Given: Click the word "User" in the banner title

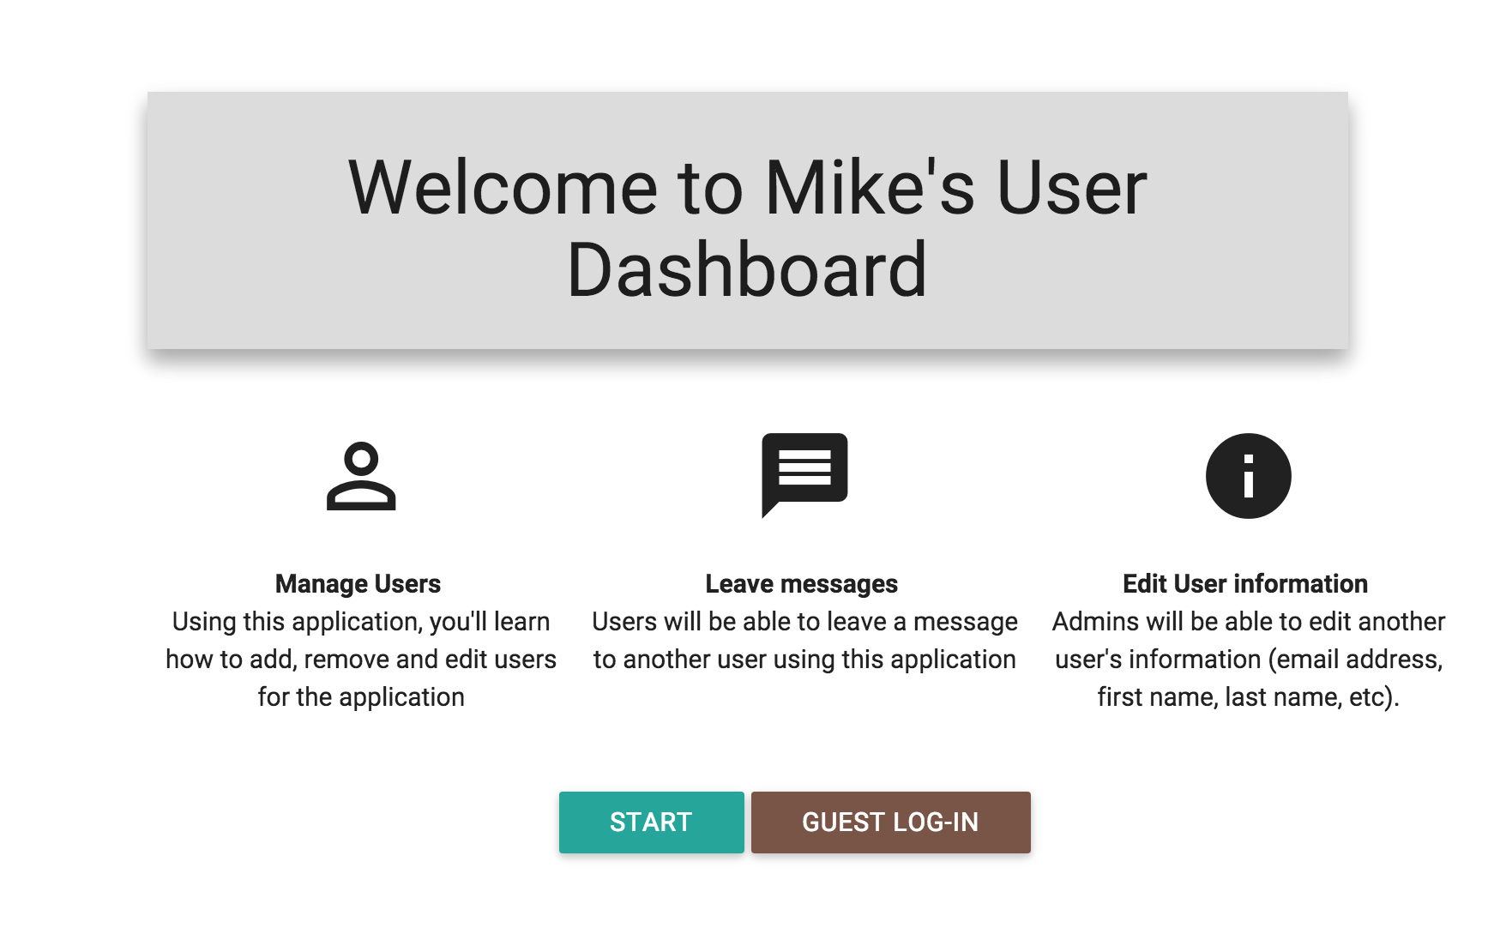Looking at the screenshot, I should click(1071, 188).
